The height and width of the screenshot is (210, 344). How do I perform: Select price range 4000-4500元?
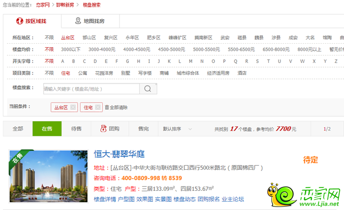pos(137,50)
